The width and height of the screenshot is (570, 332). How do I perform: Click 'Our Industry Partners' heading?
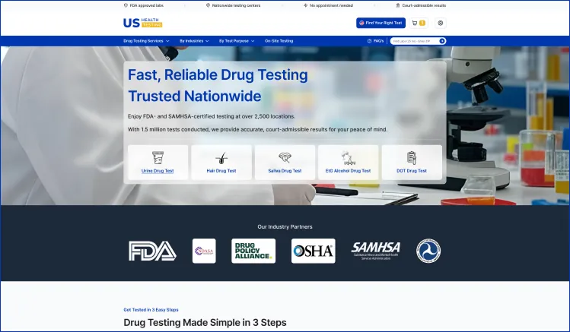click(x=285, y=226)
